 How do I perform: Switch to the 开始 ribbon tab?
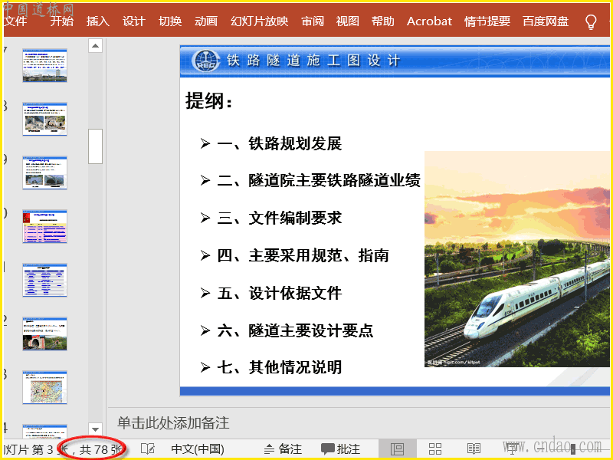click(62, 21)
